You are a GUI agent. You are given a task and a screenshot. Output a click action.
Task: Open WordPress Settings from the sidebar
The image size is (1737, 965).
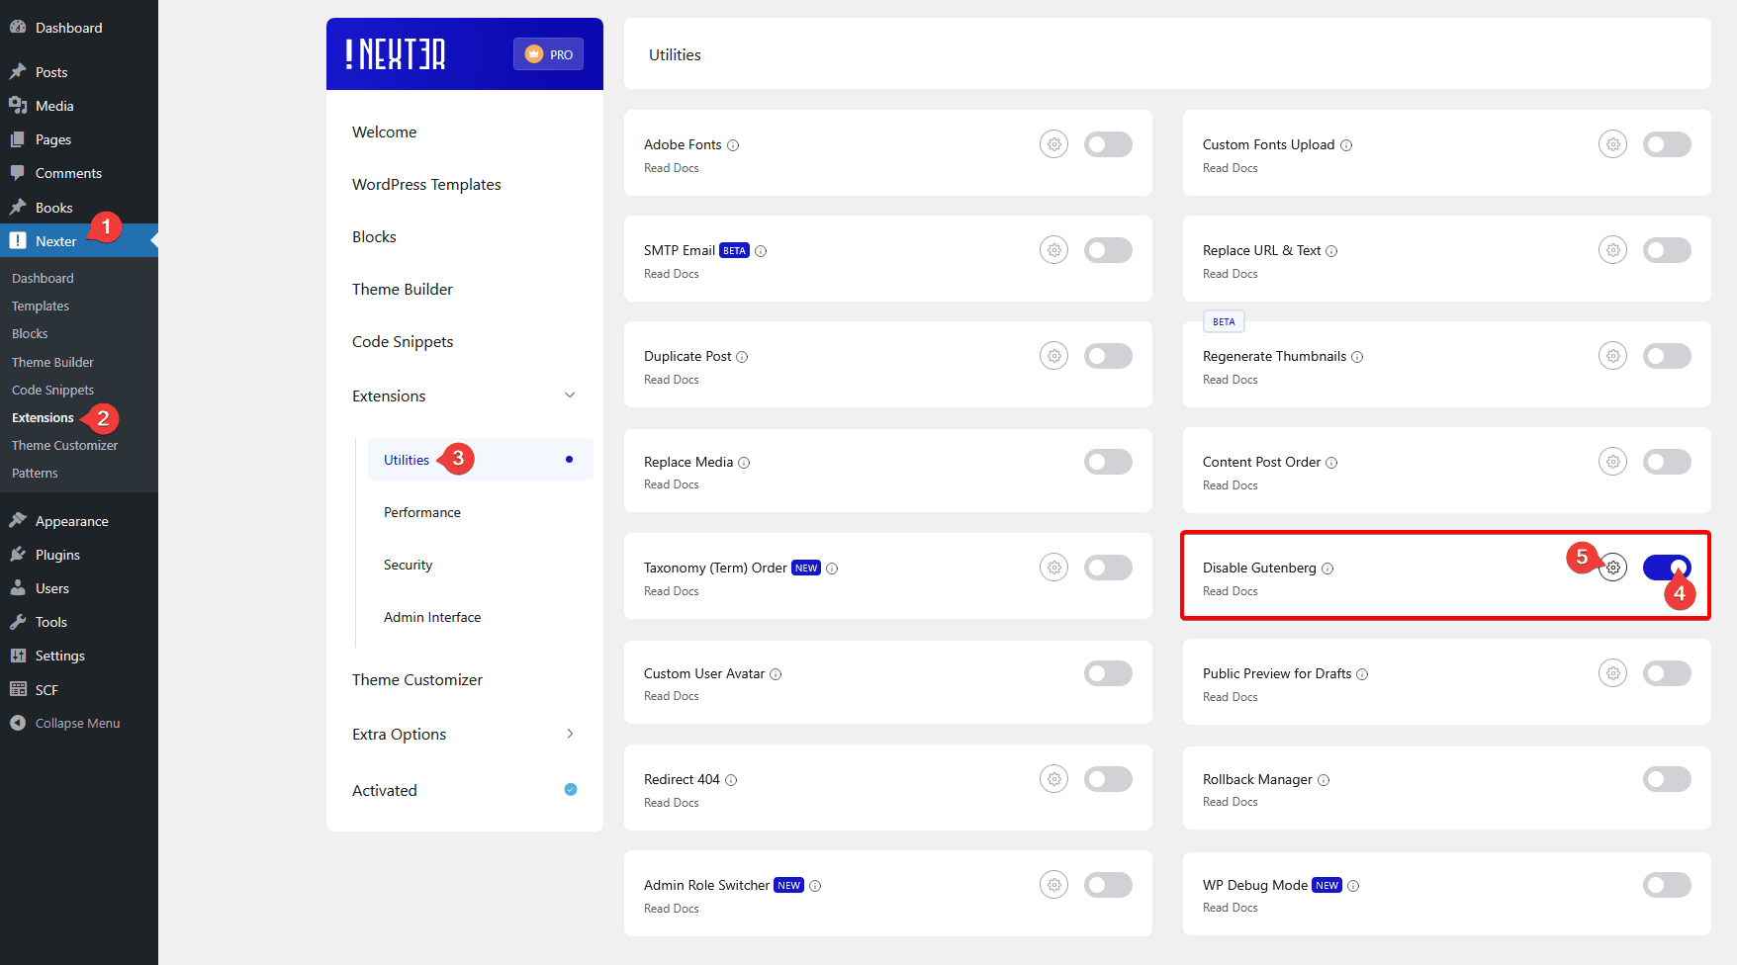(x=59, y=656)
